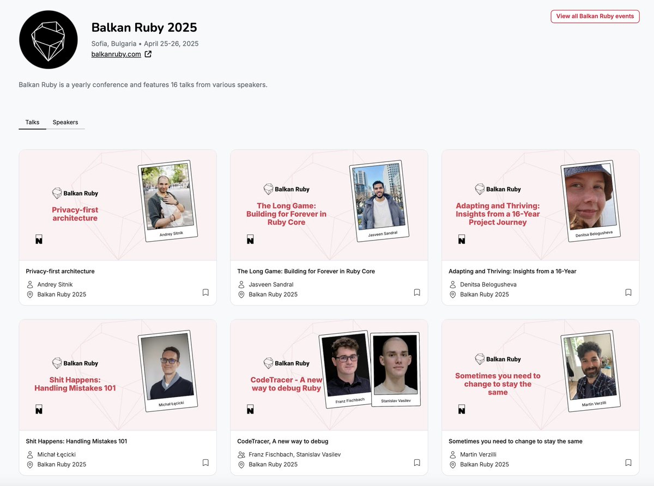This screenshot has width=654, height=486.
Task: Open the Privacy-first architecture thumbnail image
Action: coord(118,205)
